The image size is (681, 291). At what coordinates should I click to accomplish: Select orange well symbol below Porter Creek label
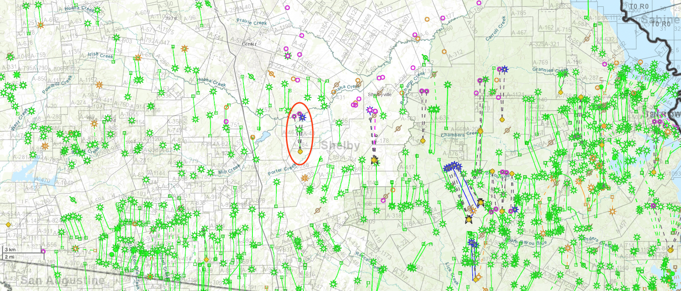point(305,178)
